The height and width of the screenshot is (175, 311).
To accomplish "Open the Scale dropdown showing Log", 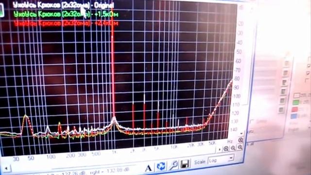I will (221, 159).
